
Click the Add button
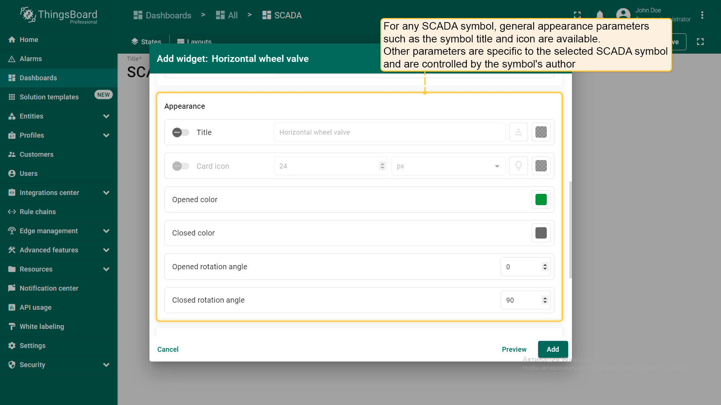click(x=552, y=349)
